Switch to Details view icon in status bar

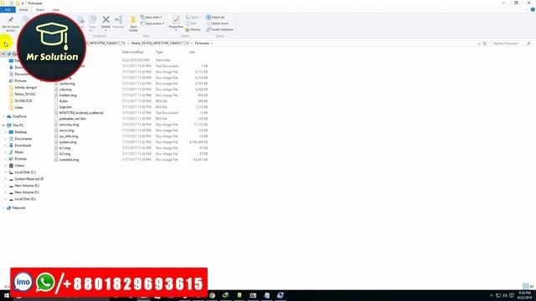(x=525, y=286)
